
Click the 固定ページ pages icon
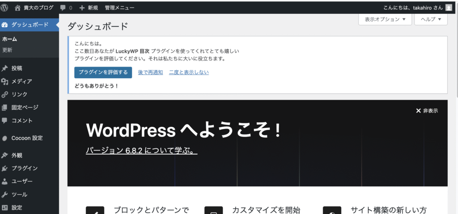(4, 107)
